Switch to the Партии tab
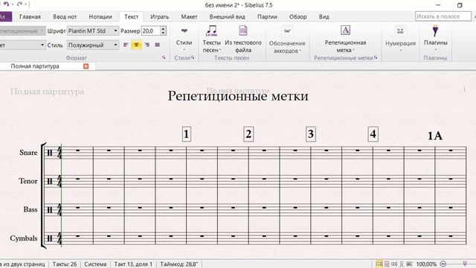 (267, 16)
